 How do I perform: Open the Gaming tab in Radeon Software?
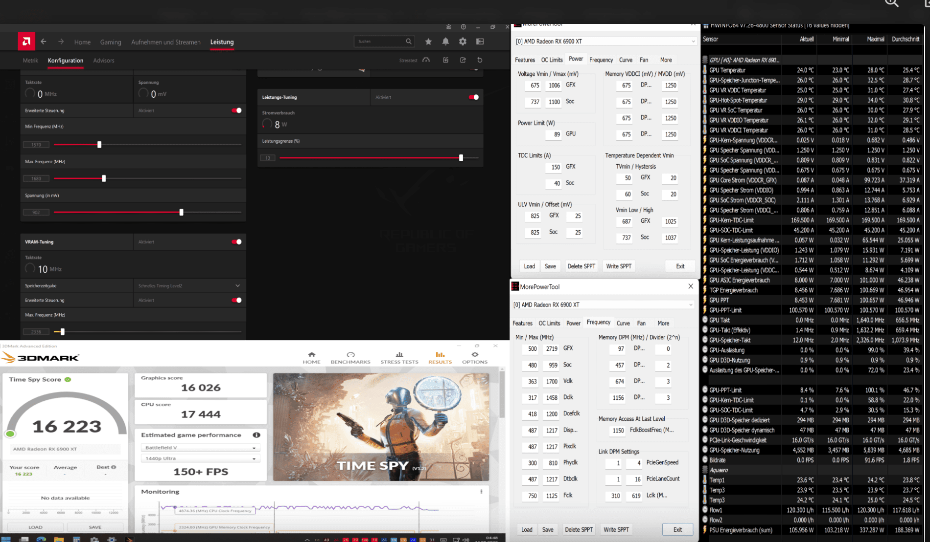[111, 42]
